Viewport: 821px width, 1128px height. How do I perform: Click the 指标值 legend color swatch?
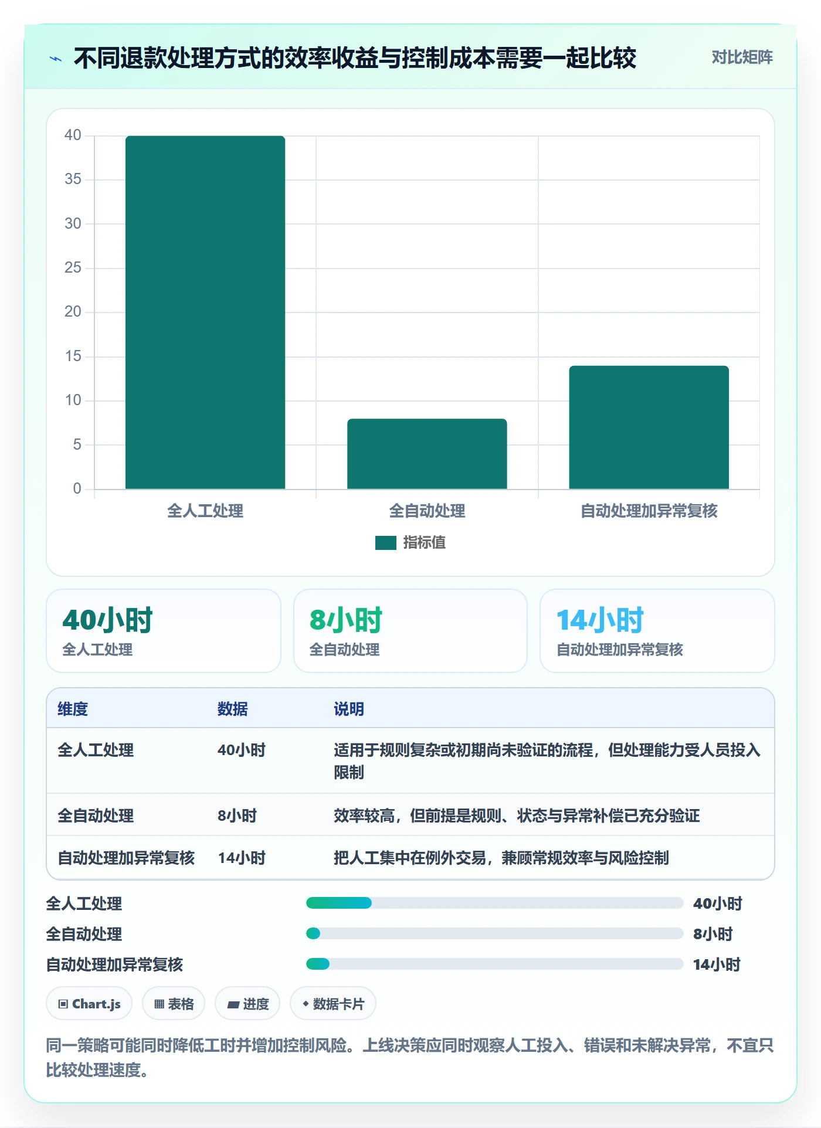point(386,543)
